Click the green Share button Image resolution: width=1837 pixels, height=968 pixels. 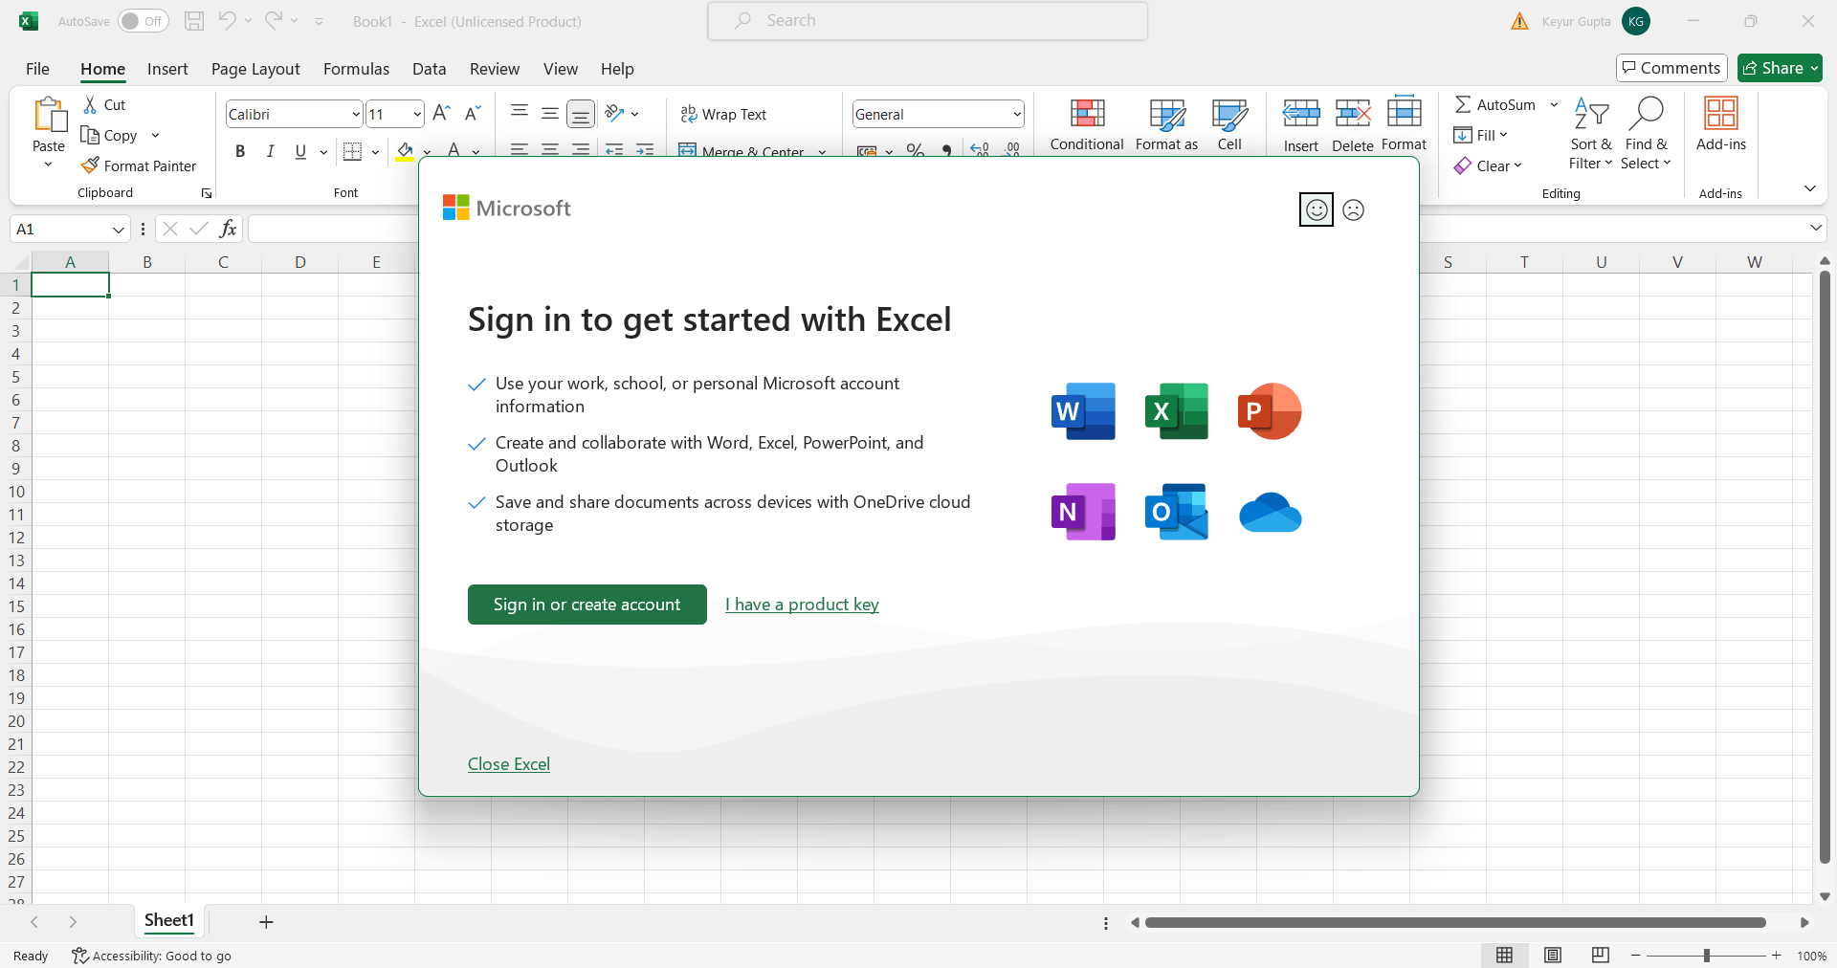[1780, 68]
